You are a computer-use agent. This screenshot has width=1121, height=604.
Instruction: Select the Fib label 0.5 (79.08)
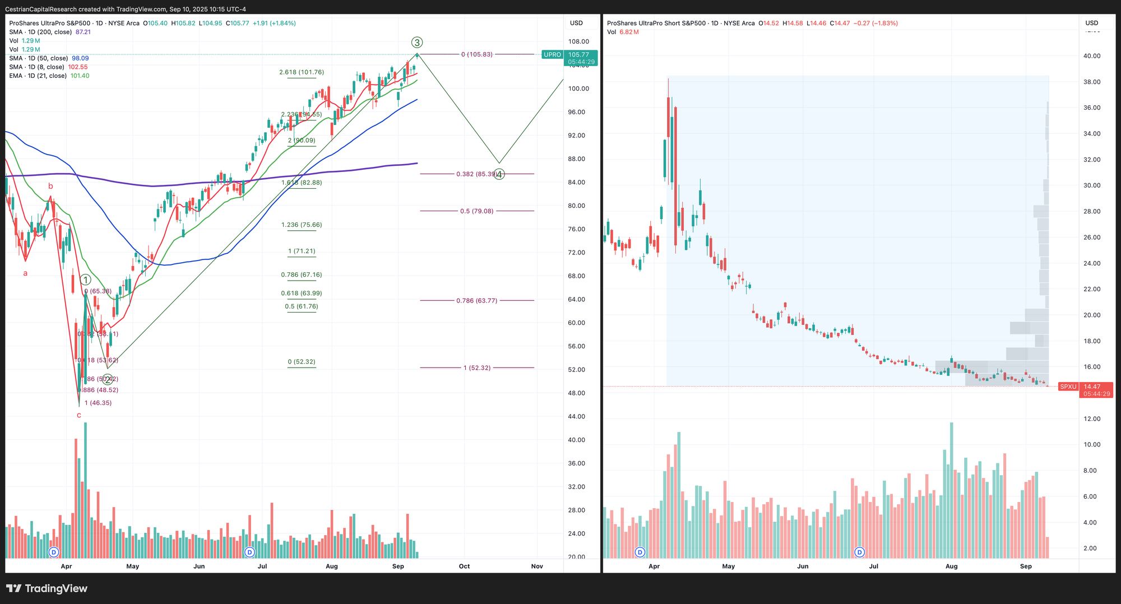click(x=477, y=211)
